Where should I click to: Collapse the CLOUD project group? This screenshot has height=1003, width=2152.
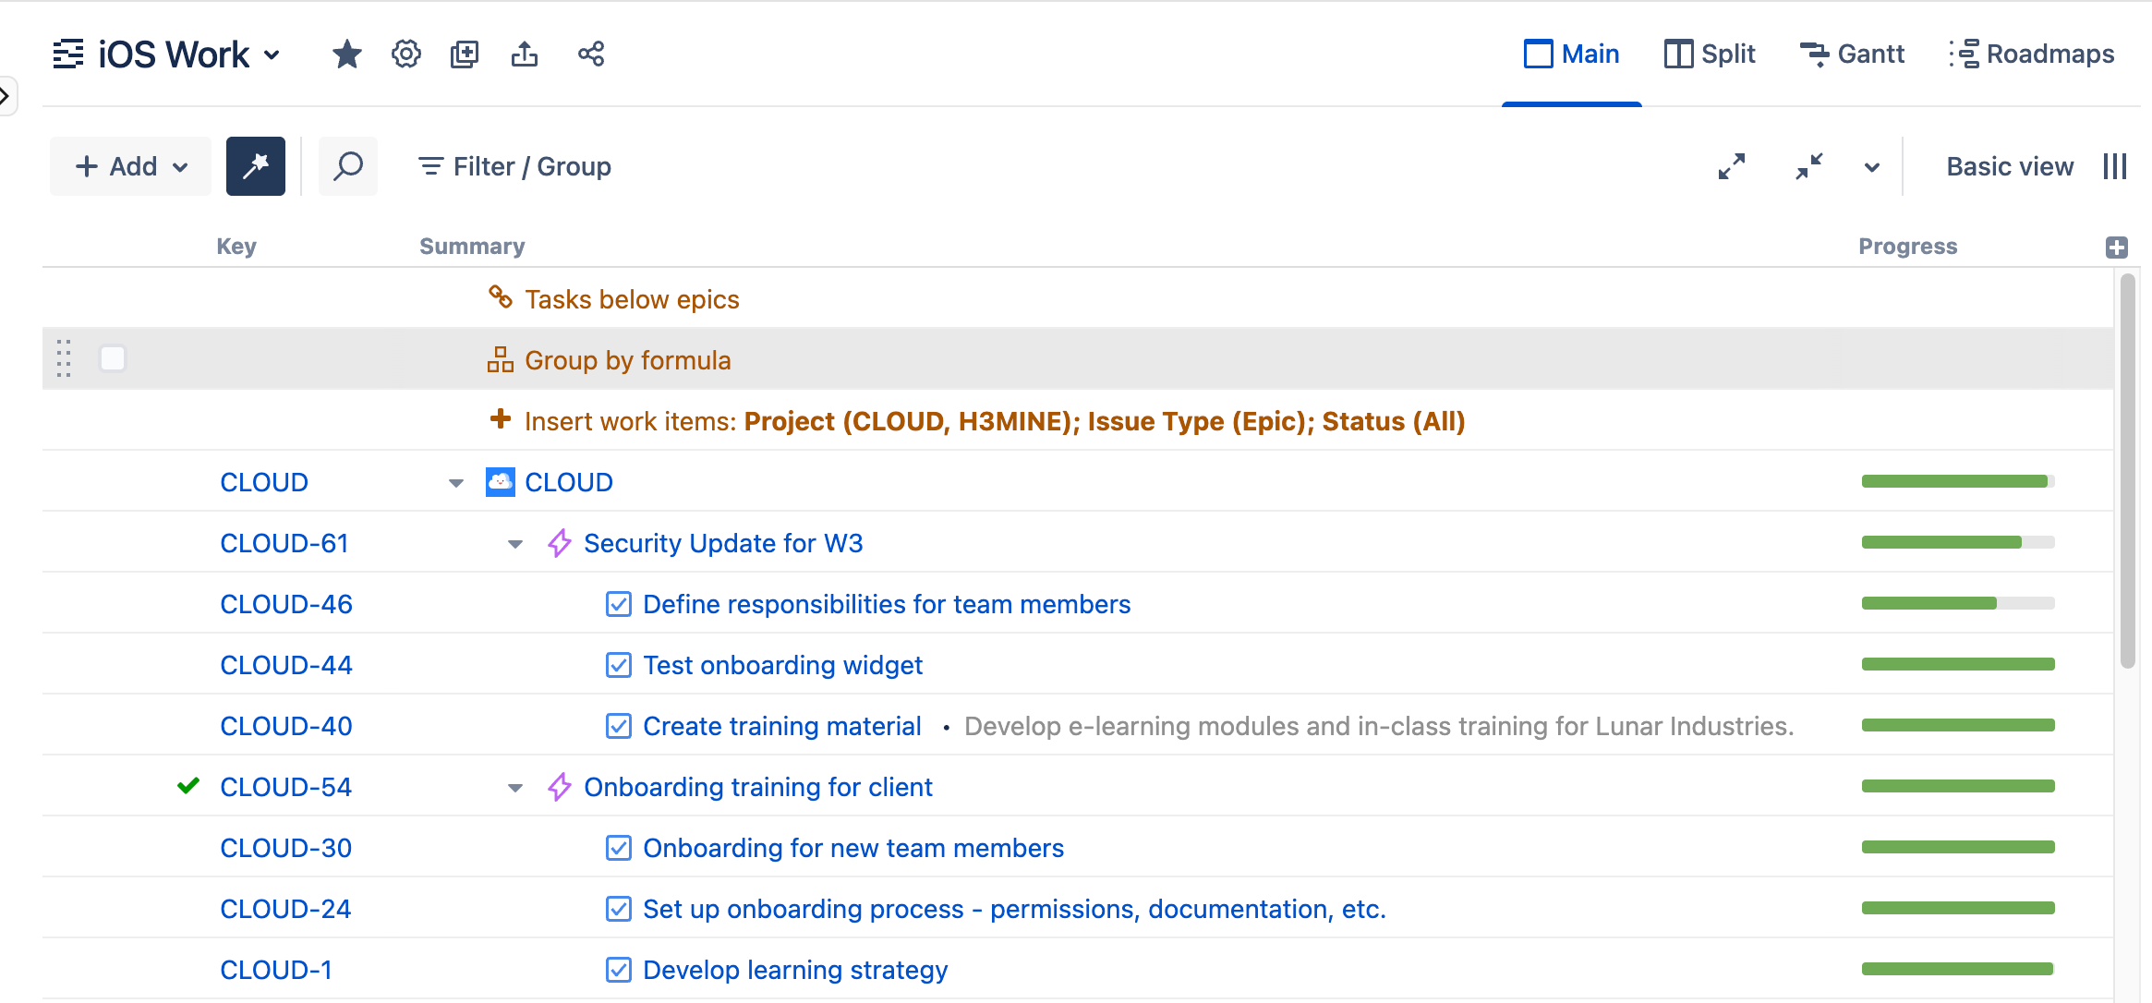point(455,481)
